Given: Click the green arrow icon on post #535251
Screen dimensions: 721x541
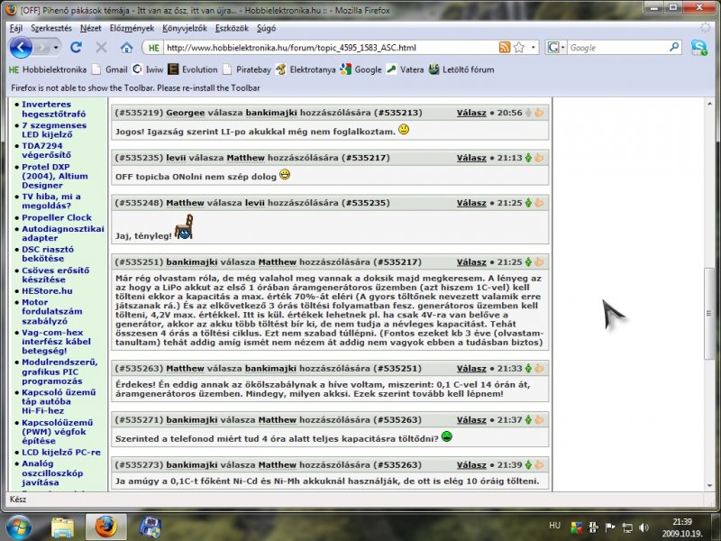Looking at the screenshot, I should point(528,261).
